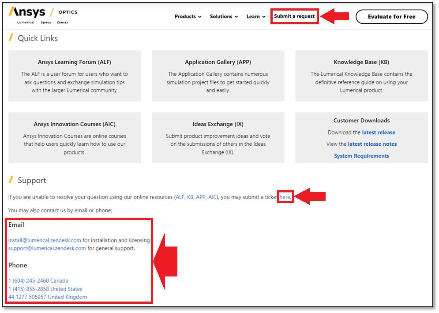This screenshot has width=439, height=313.
Task: Click the latest release download link
Action: [x=379, y=133]
